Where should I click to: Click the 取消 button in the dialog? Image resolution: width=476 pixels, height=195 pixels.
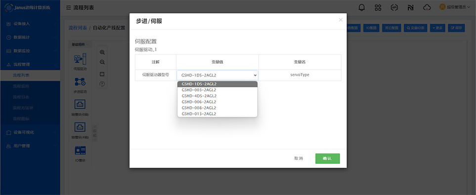point(299,158)
